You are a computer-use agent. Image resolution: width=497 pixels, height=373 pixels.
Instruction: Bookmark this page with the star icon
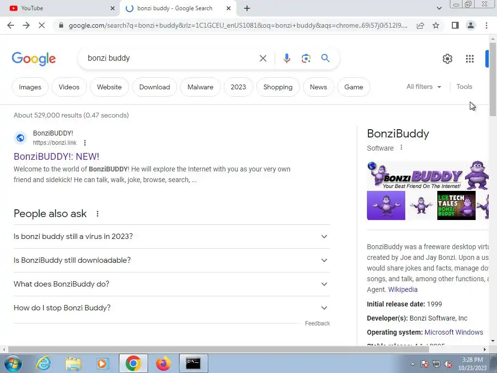click(436, 25)
